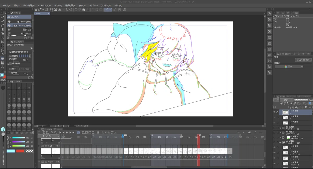
Task: Open the ファイル(F) menu
Action: pos(6,5)
